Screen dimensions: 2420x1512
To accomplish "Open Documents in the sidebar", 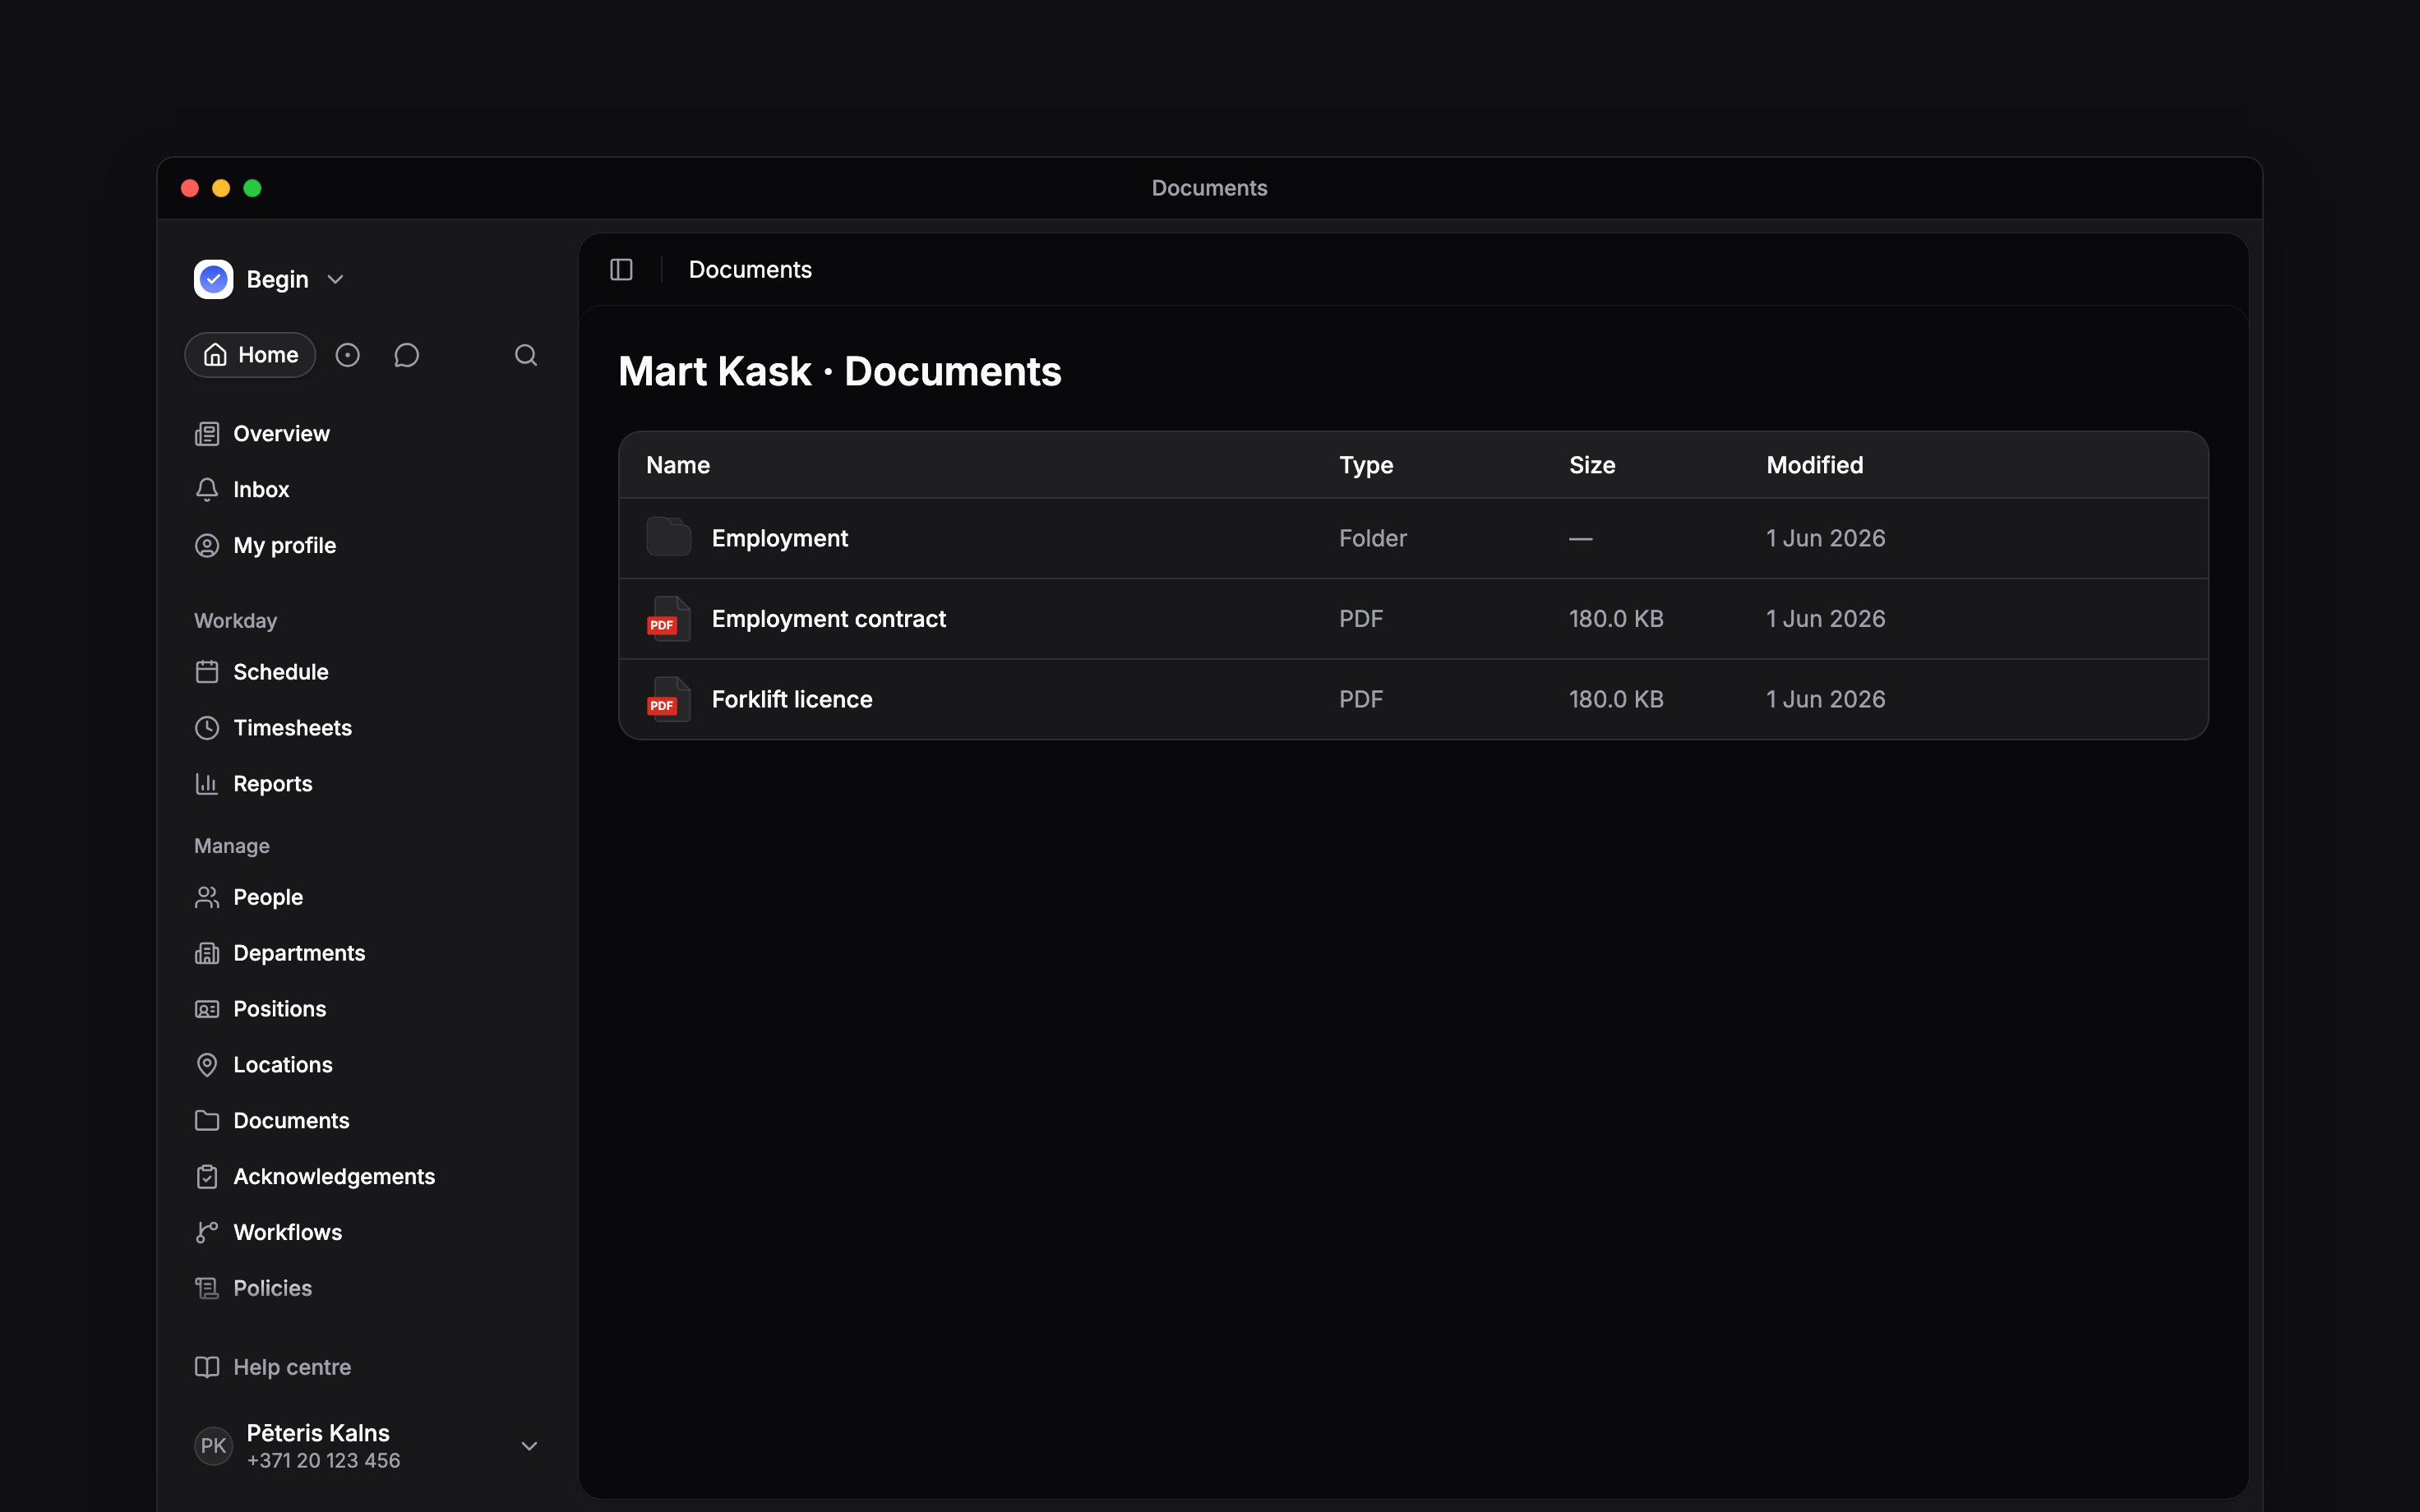I will coord(291,1121).
